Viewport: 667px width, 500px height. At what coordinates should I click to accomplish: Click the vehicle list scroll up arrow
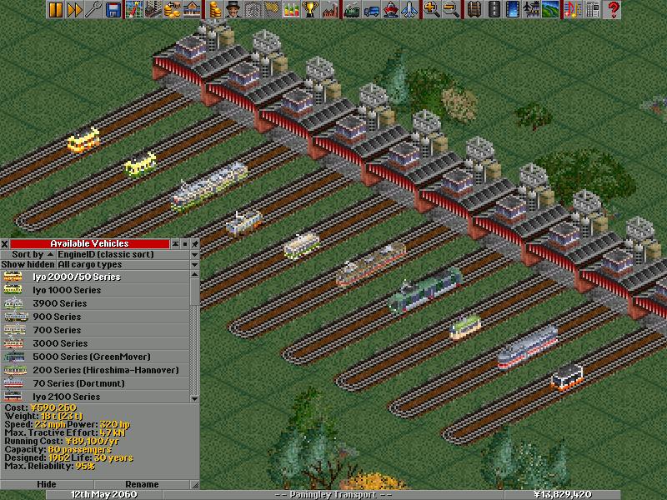coord(194,275)
